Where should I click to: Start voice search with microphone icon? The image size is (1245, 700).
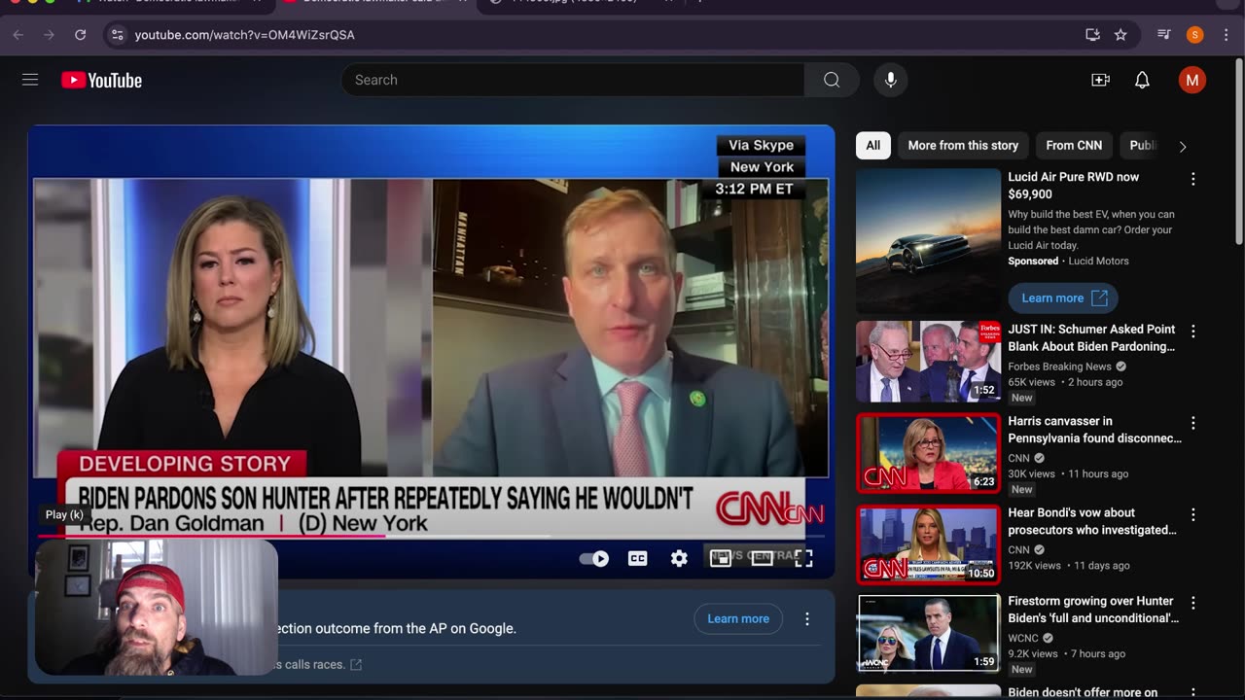click(890, 80)
